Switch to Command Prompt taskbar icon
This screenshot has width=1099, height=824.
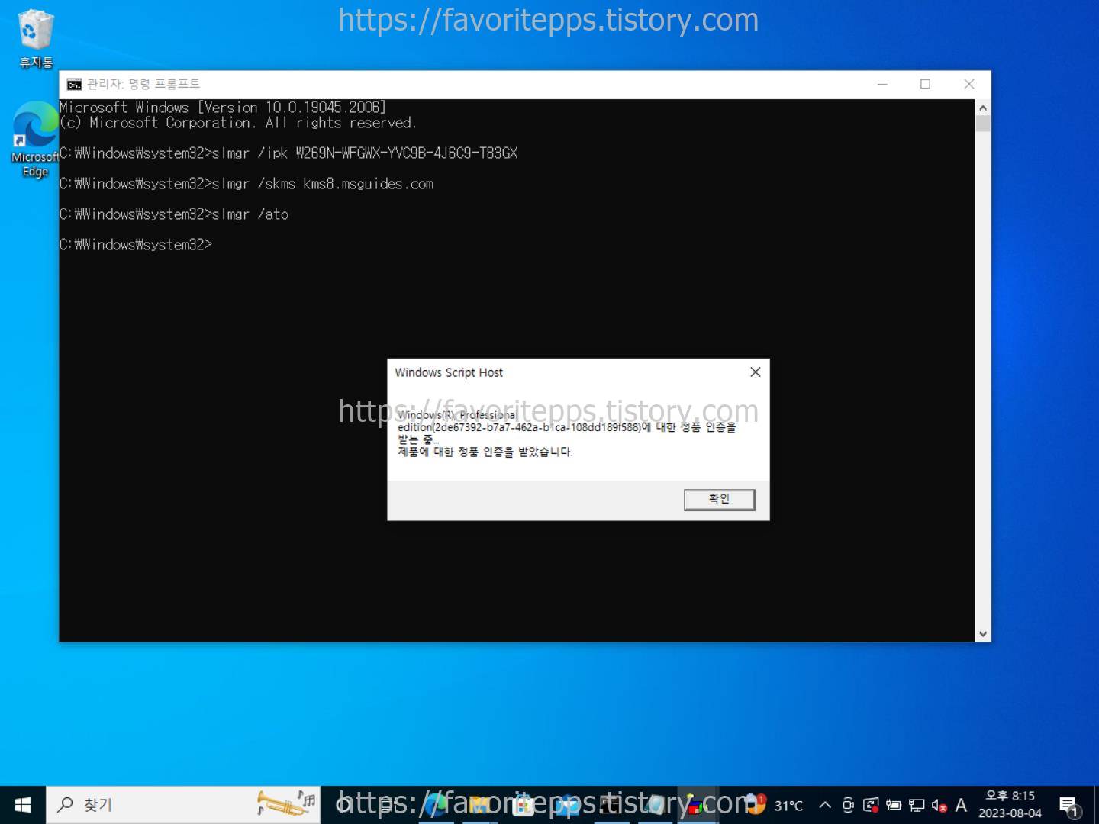[x=611, y=805]
